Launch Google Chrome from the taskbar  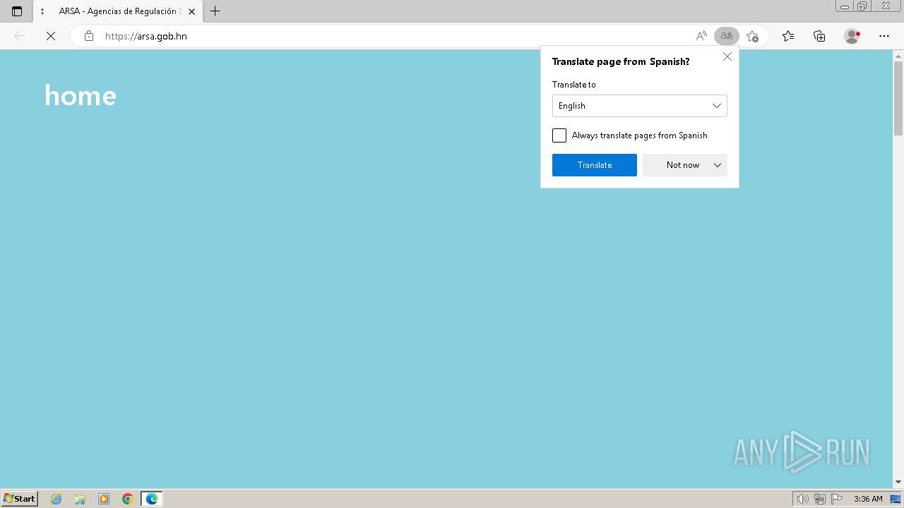pos(128,499)
